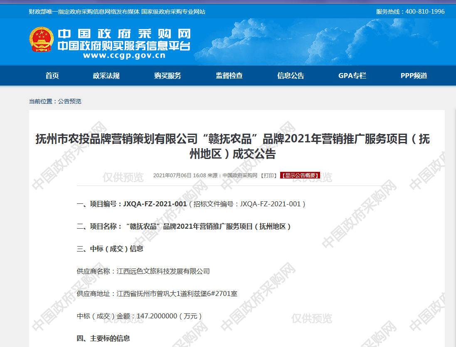
Task: Click the 【打印】 print button
Action: (269, 176)
